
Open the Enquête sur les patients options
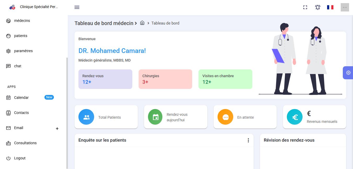248,140
